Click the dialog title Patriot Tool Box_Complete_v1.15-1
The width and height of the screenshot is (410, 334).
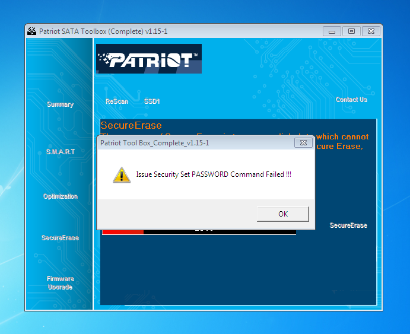pyautogui.click(x=154, y=143)
